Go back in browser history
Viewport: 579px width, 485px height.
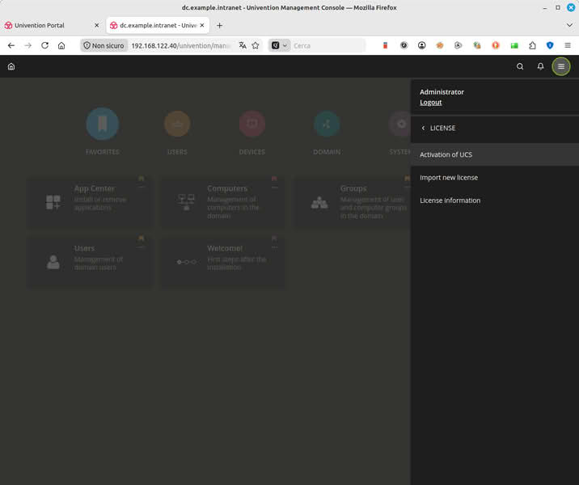[x=11, y=45]
